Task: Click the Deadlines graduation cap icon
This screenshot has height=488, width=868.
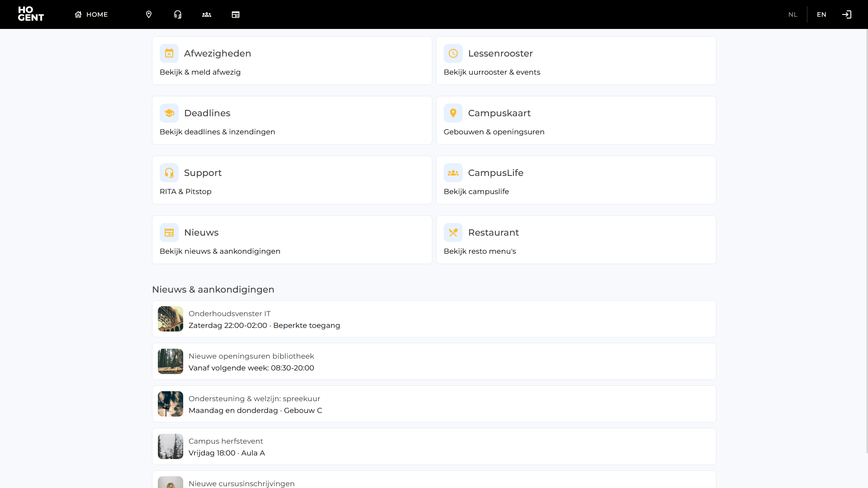Action: click(x=169, y=113)
